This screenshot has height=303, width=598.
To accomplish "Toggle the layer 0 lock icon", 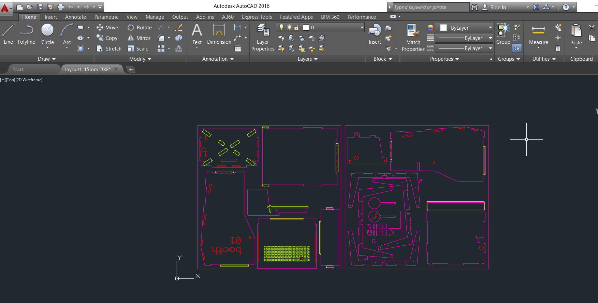I will 297,27.
